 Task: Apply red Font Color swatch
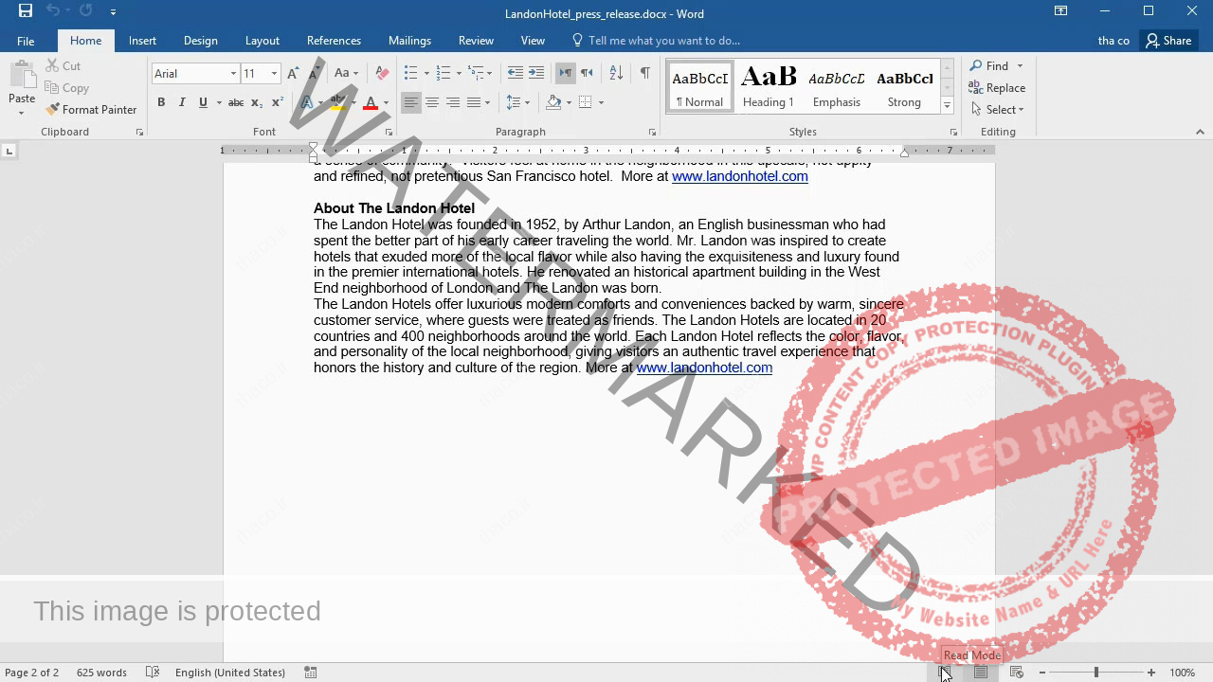click(x=371, y=102)
